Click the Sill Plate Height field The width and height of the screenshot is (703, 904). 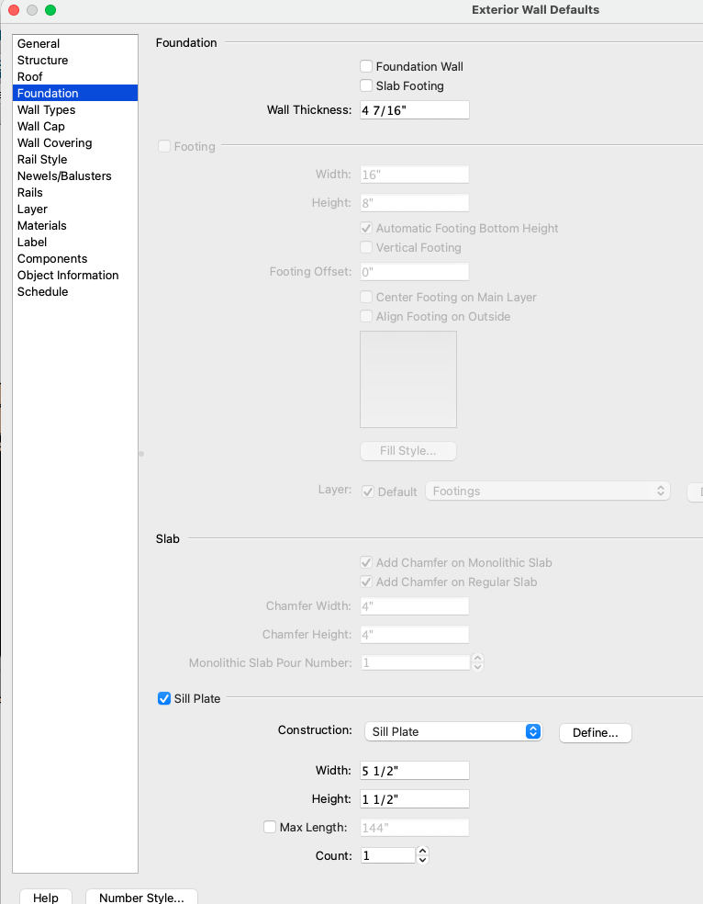(414, 798)
